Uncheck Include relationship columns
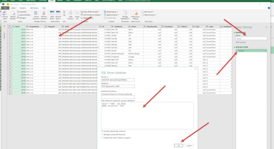Image resolution: width=274 pixels, height=149 pixels. 102,131
